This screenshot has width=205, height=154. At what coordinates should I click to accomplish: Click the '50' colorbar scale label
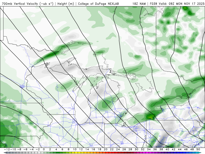pos(198,149)
